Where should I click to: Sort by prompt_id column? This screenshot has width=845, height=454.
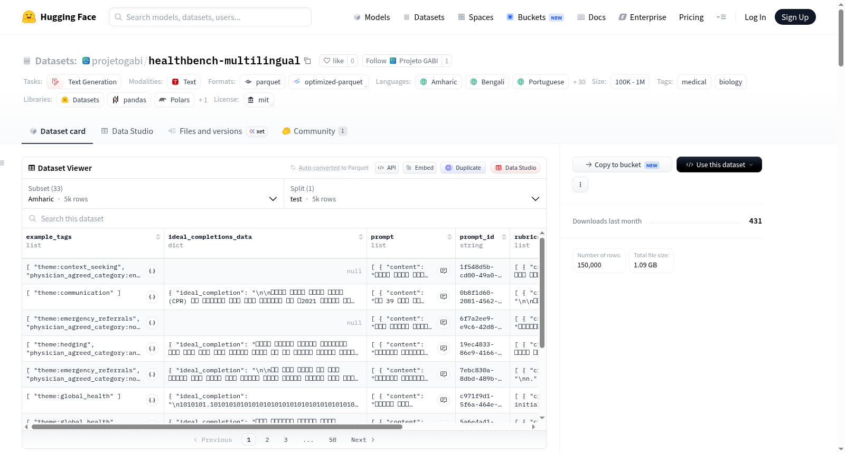pyautogui.click(x=504, y=237)
